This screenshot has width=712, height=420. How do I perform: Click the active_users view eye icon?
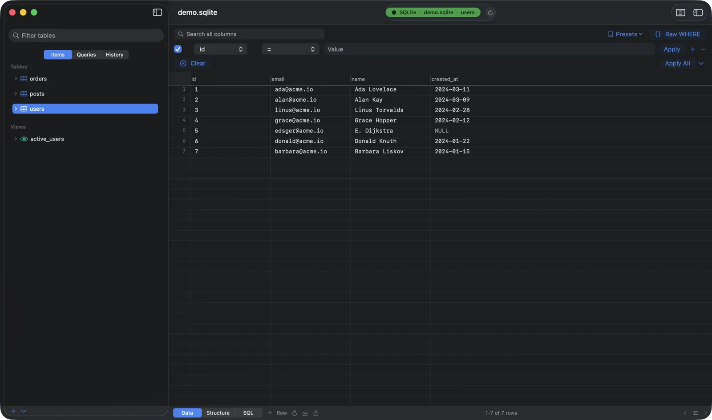(24, 139)
